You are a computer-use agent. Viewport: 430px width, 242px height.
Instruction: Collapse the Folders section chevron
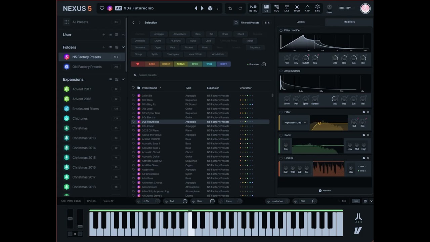[123, 47]
